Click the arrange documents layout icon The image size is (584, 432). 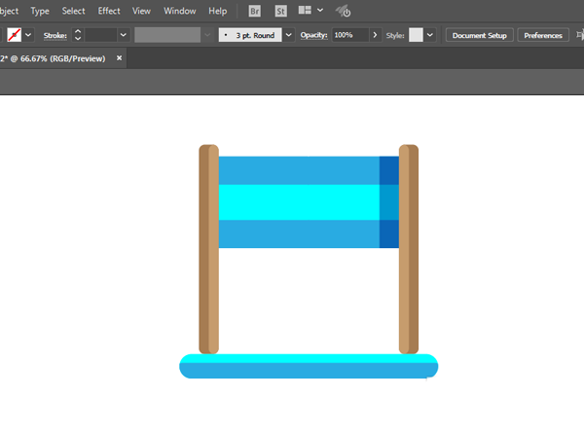click(x=306, y=12)
